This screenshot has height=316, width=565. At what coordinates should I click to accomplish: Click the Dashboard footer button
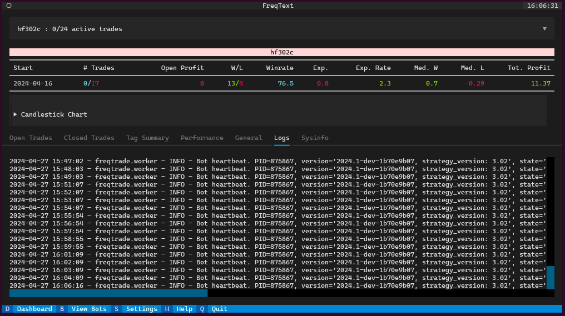34,309
